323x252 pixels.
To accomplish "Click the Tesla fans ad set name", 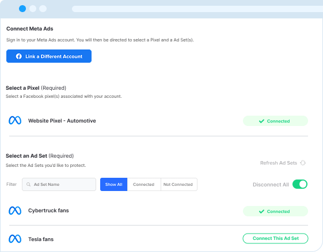I will (41, 239).
